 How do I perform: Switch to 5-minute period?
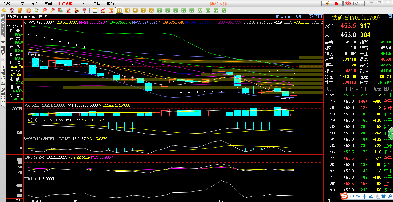176,10
